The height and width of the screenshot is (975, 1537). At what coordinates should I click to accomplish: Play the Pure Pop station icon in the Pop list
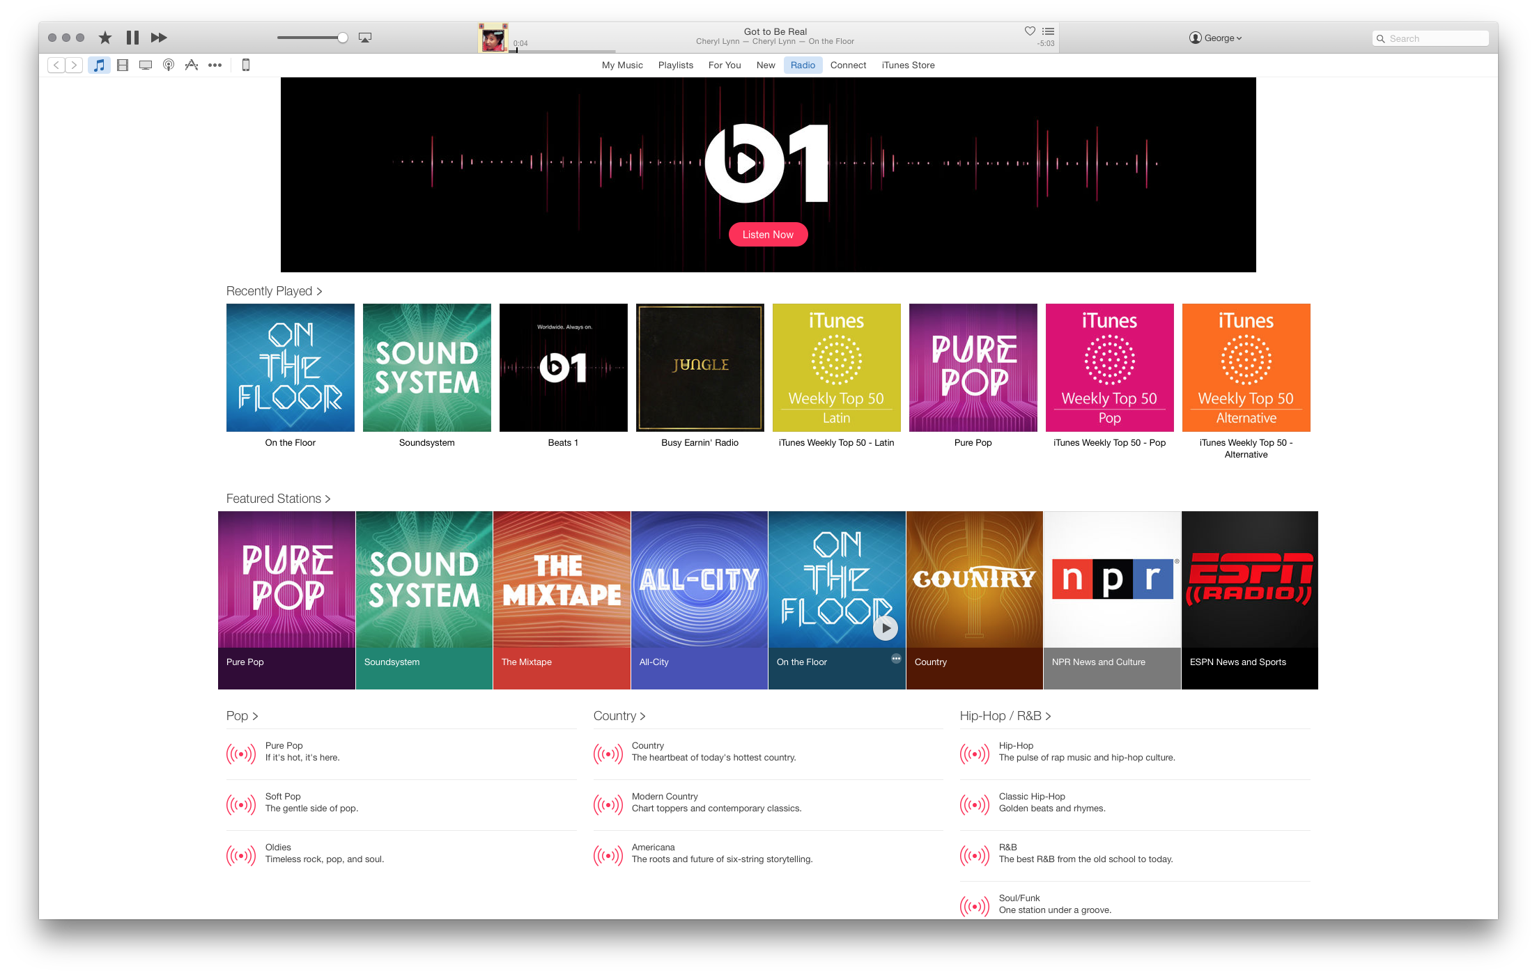click(x=241, y=754)
